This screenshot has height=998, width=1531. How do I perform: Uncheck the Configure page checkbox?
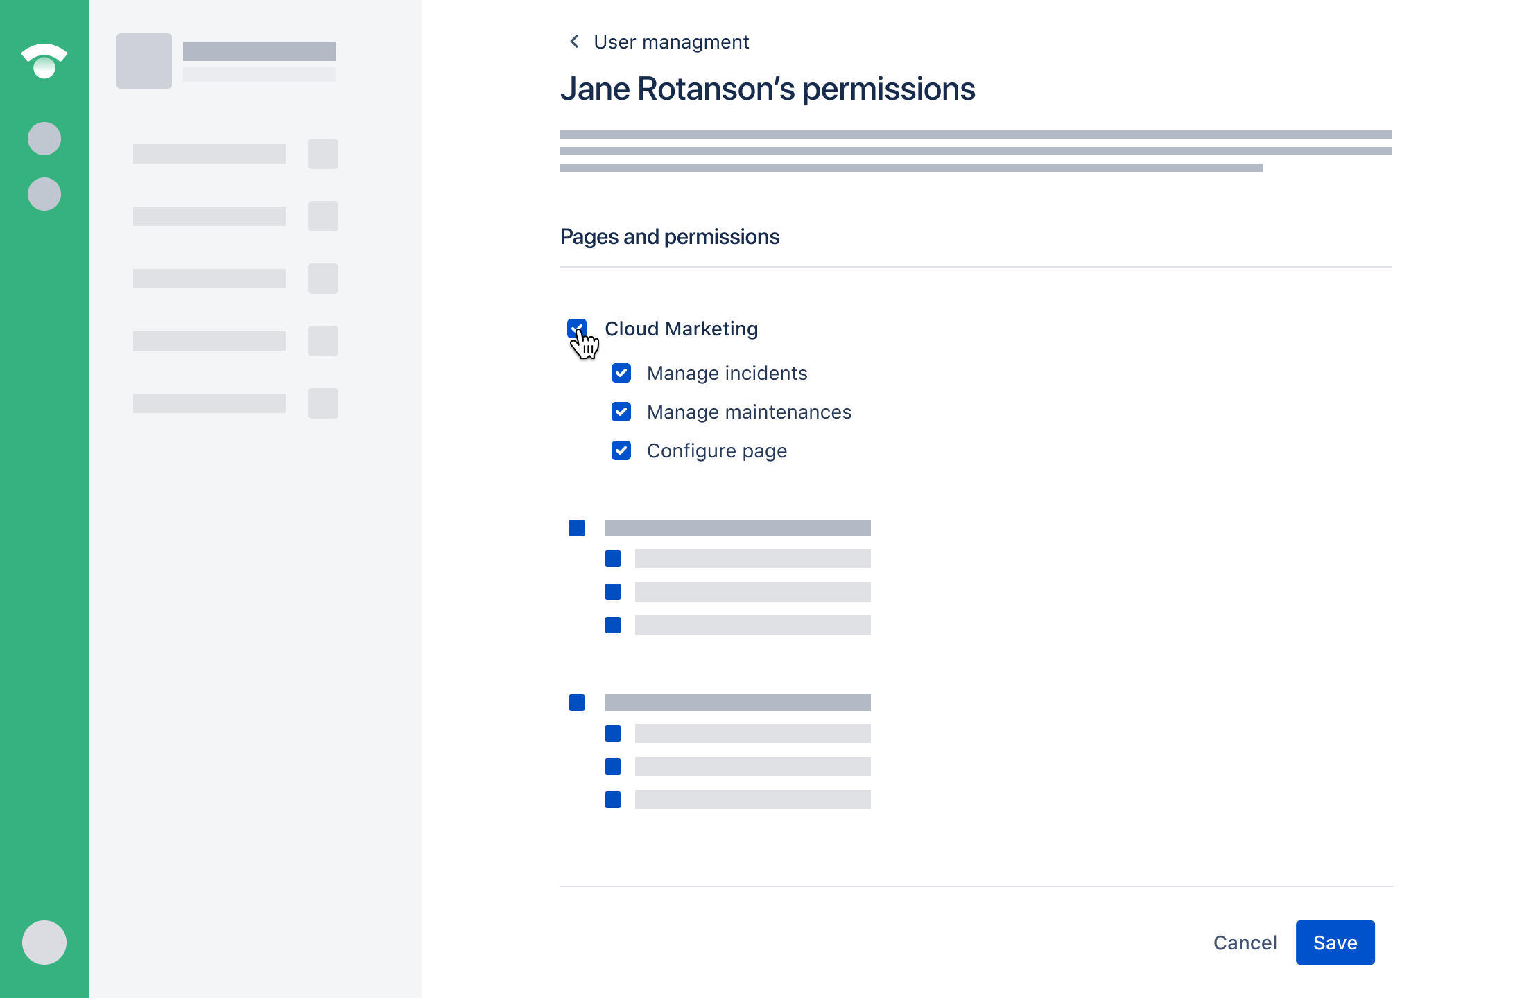click(x=621, y=450)
